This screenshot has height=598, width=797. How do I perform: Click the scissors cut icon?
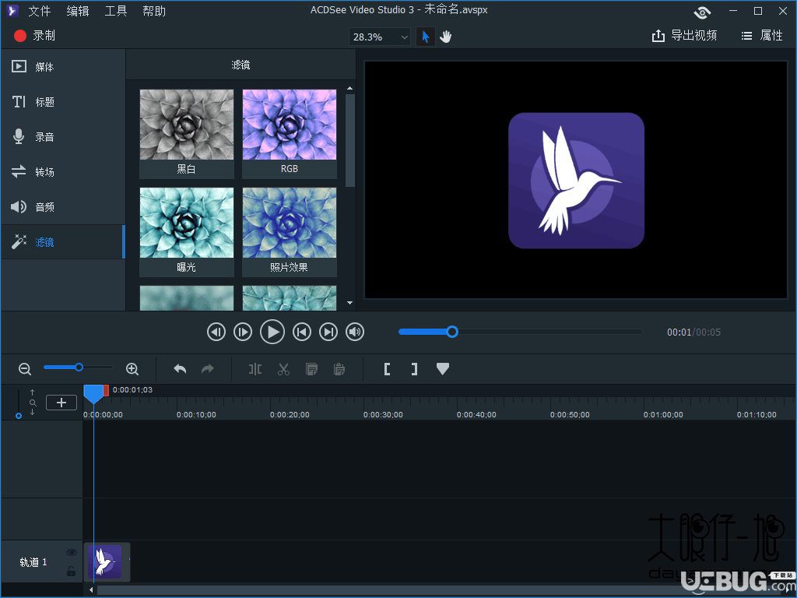pyautogui.click(x=283, y=368)
